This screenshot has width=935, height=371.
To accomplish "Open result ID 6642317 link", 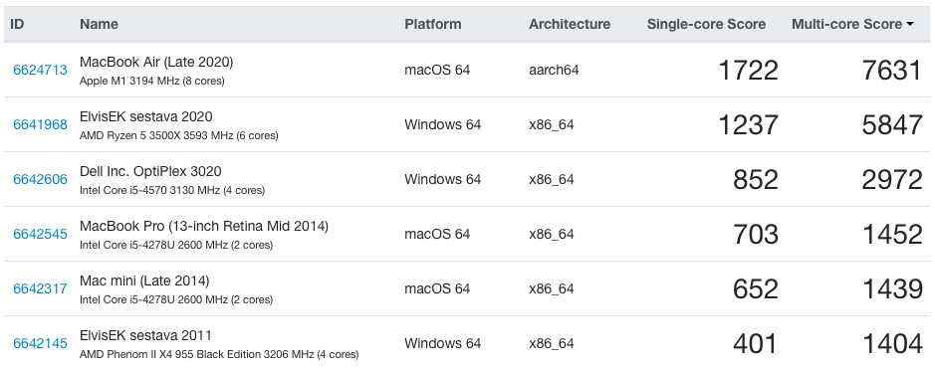I will 40,288.
